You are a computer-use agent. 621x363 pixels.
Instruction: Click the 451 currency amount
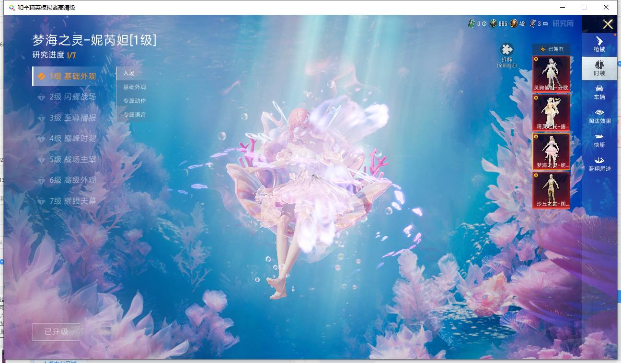tap(522, 24)
